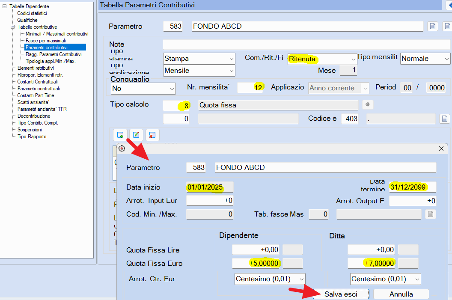Image resolution: width=452 pixels, height=300 pixels.
Task: Select Sospensioni in the tree
Action: 30,130
